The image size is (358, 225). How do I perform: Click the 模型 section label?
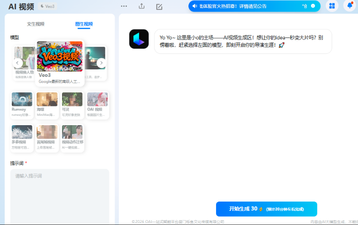15,37
